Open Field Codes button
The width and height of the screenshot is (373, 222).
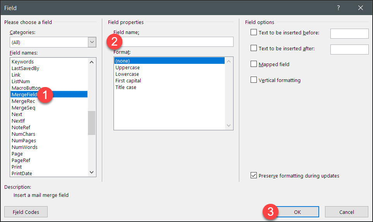click(26, 212)
